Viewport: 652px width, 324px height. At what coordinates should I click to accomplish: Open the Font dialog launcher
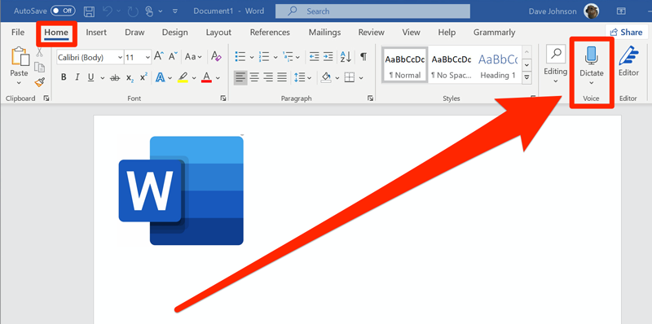223,99
